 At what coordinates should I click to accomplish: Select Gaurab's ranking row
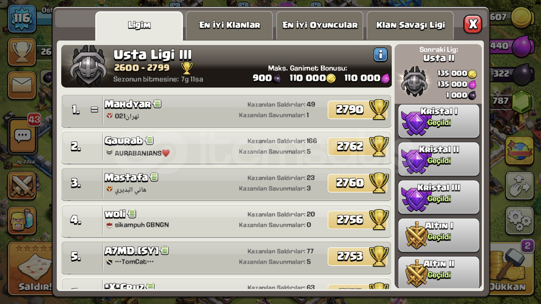pos(226,147)
